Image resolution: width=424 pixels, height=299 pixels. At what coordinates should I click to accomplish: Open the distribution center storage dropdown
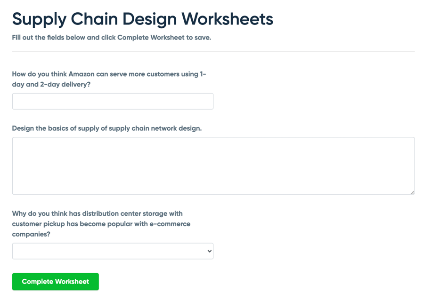113,251
